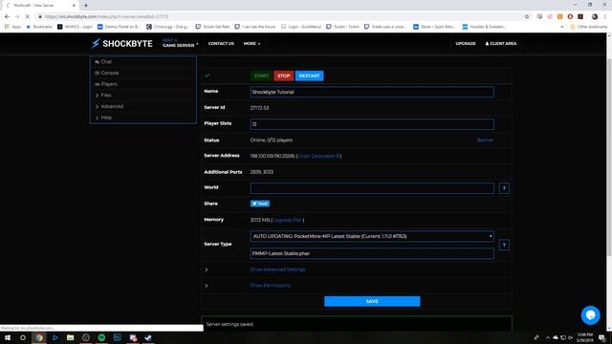Click the Twitter Tweet share button
This screenshot has height=344, width=612.
[260, 204]
